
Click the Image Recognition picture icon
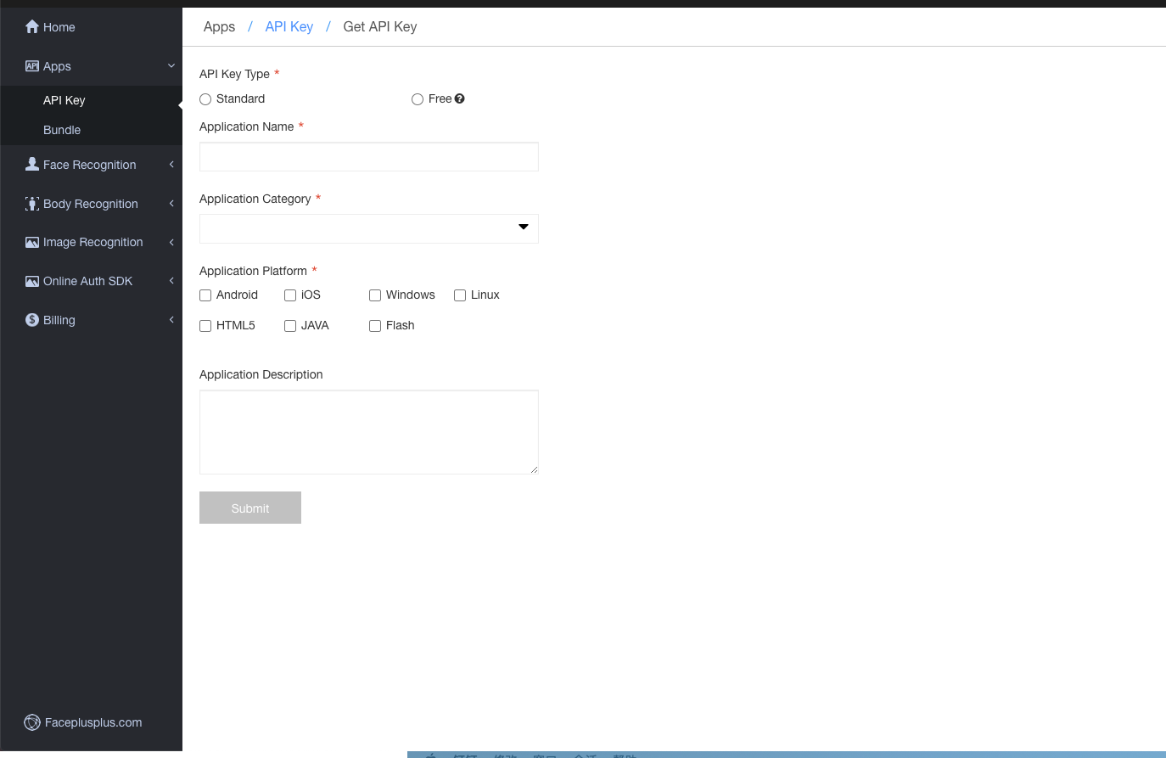[32, 243]
